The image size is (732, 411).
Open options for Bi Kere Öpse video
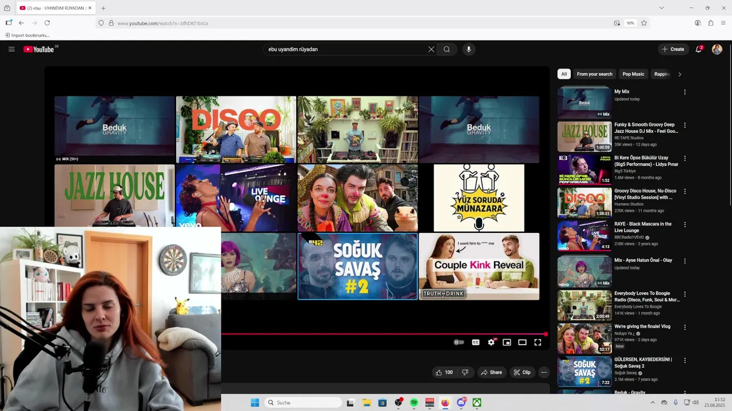pyautogui.click(x=685, y=158)
